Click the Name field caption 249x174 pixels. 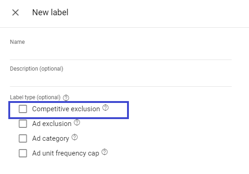[x=18, y=42]
